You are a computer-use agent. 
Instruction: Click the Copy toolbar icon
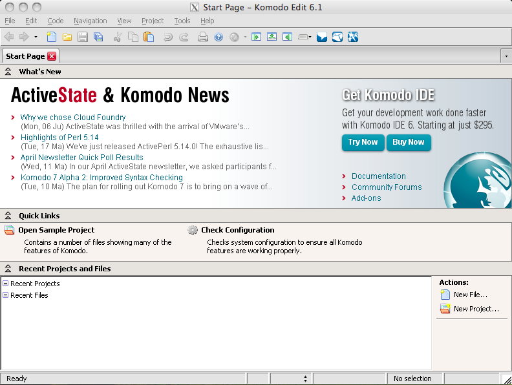[x=133, y=37]
